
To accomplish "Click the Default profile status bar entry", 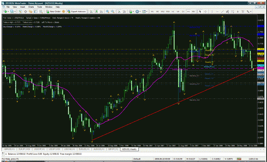I will click(137, 159).
